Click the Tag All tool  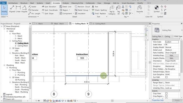coord(118,10)
